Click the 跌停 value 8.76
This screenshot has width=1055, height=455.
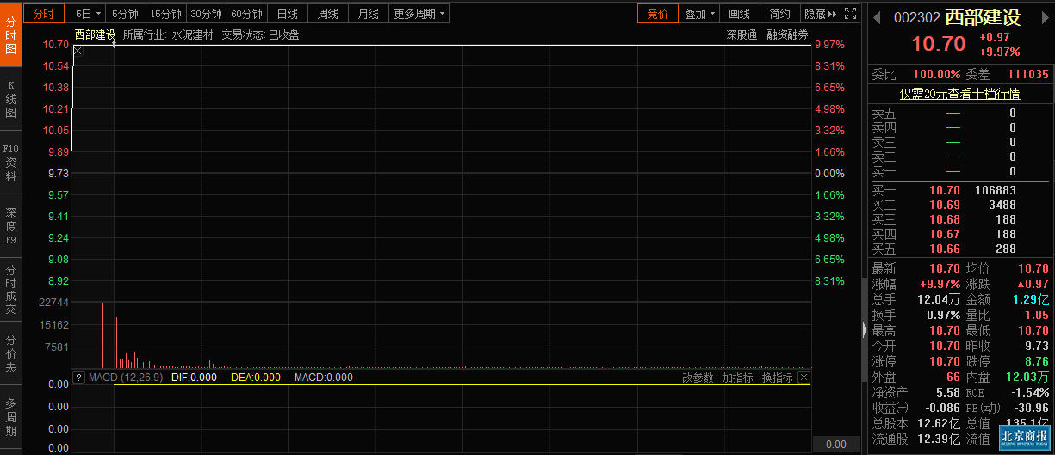(x=1037, y=361)
